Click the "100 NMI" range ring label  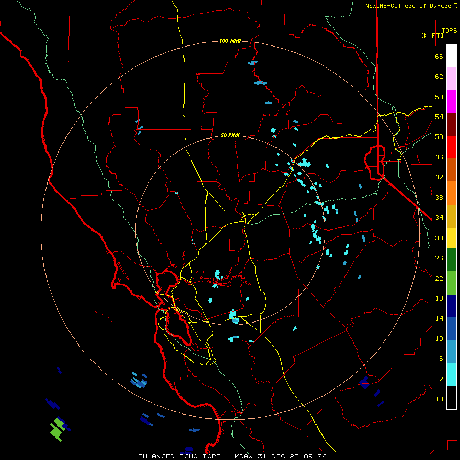pyautogui.click(x=230, y=41)
